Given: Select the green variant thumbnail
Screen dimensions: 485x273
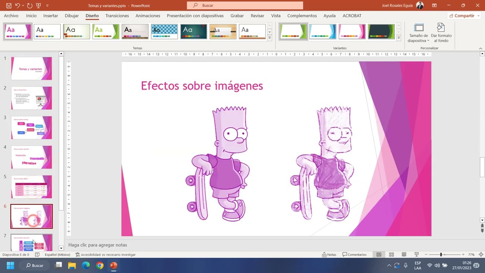Looking at the screenshot, I should 293,31.
